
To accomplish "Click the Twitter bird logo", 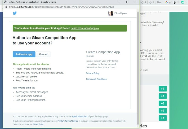I will click(15, 13).
